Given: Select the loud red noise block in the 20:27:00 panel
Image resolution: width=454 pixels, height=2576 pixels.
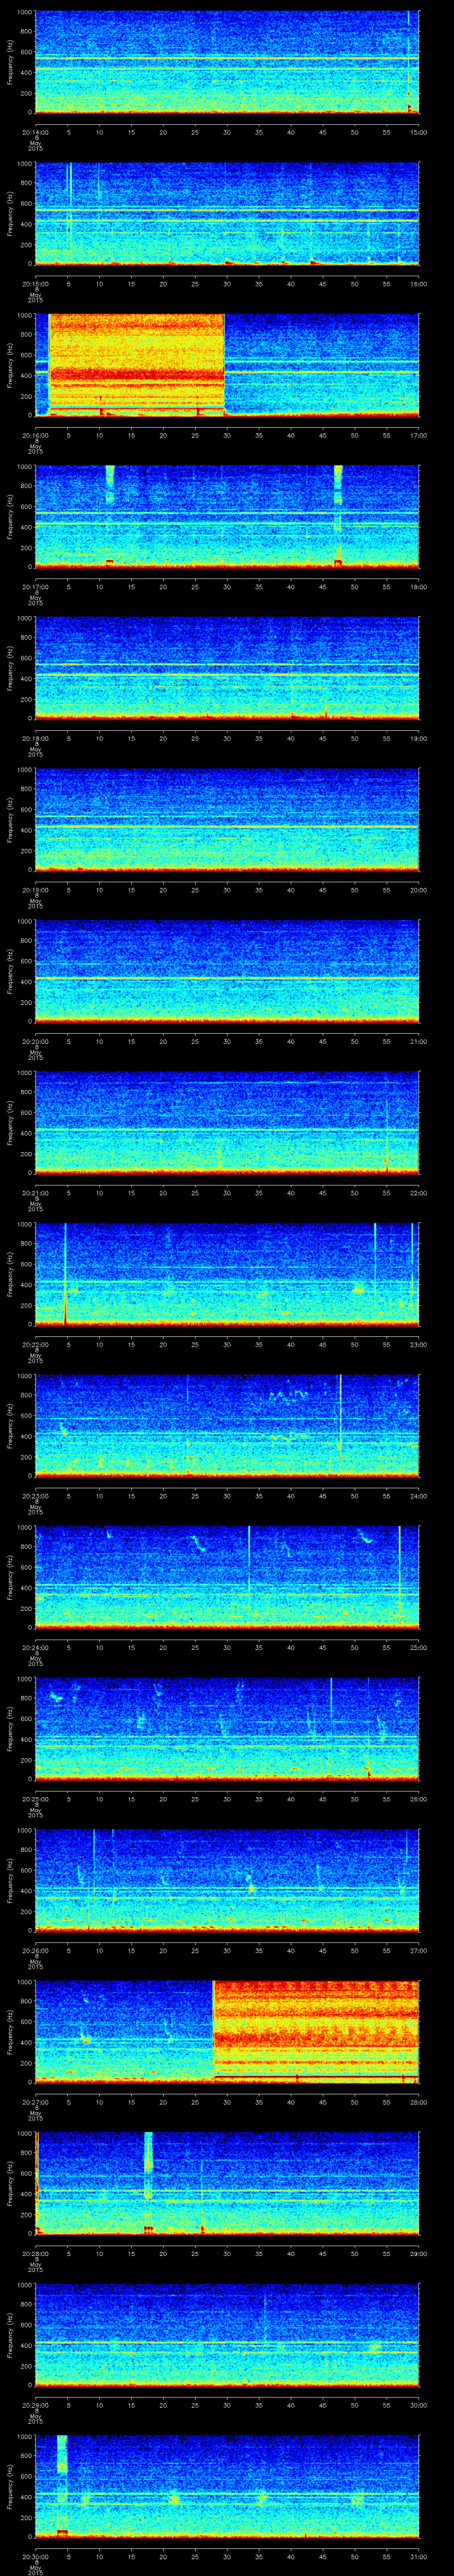Looking at the screenshot, I should [316, 2032].
